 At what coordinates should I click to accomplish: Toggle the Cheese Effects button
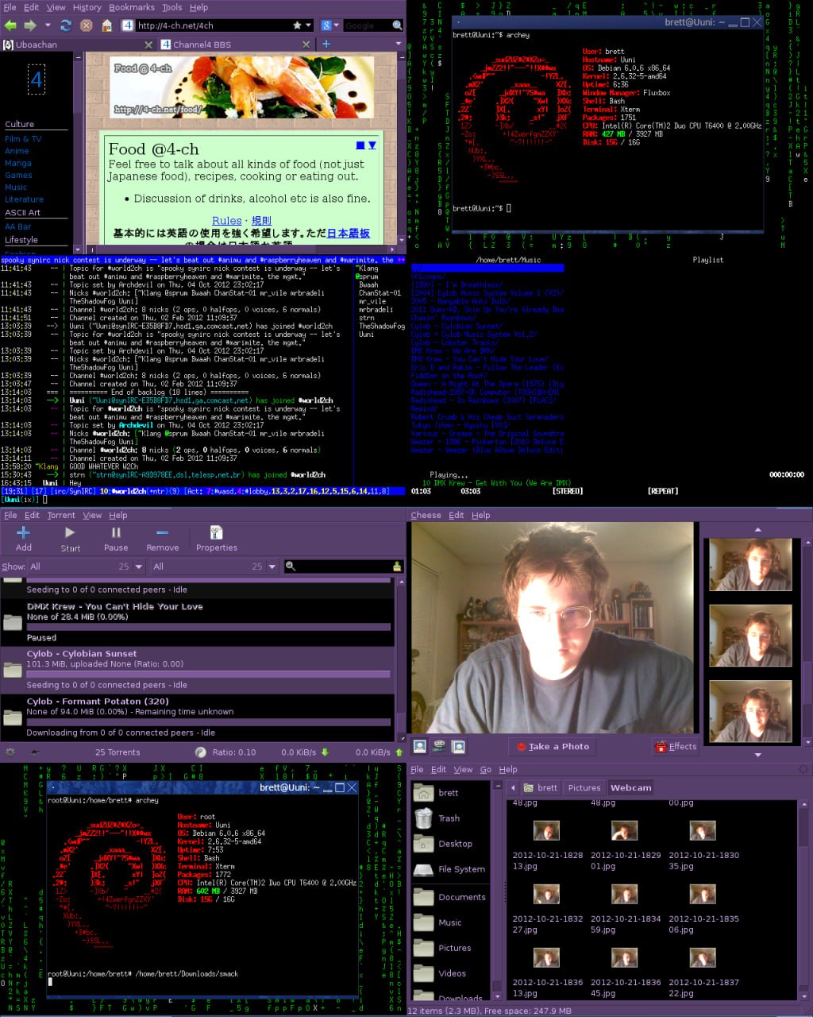pos(675,747)
